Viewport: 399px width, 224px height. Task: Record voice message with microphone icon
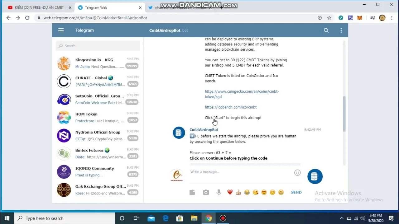click(219, 192)
